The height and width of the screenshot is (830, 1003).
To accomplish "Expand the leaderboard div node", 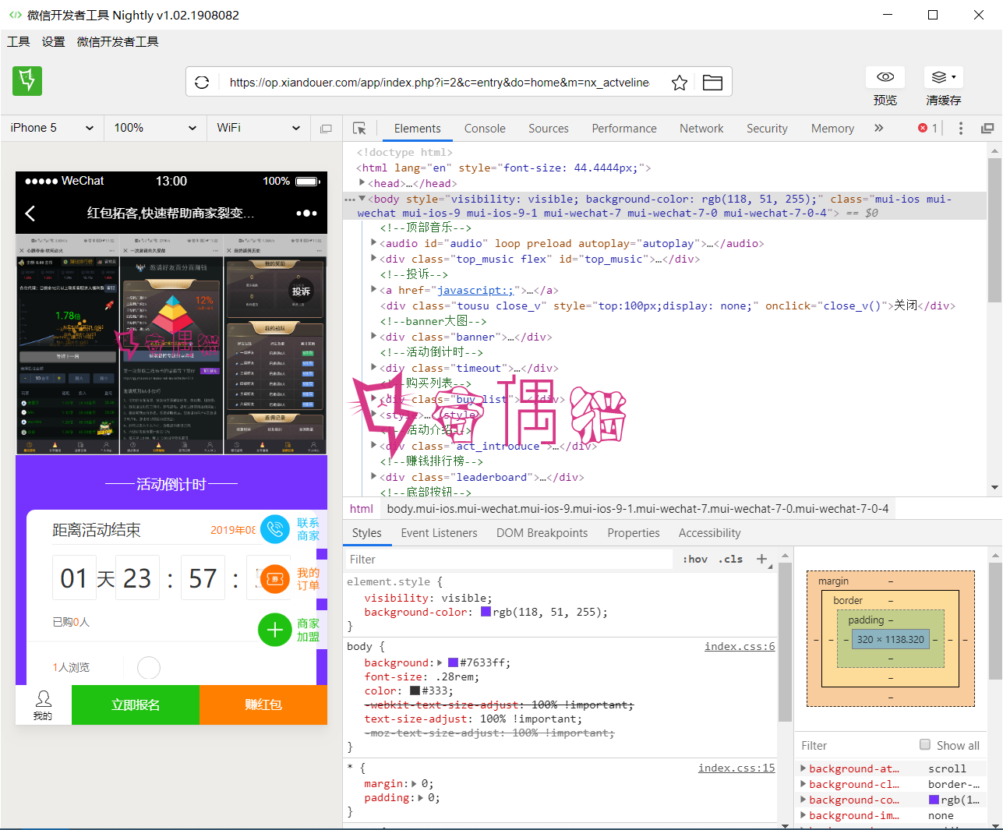I will tap(374, 477).
